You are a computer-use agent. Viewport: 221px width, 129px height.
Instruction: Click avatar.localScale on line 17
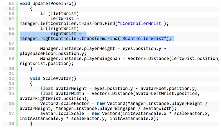[62, 113]
